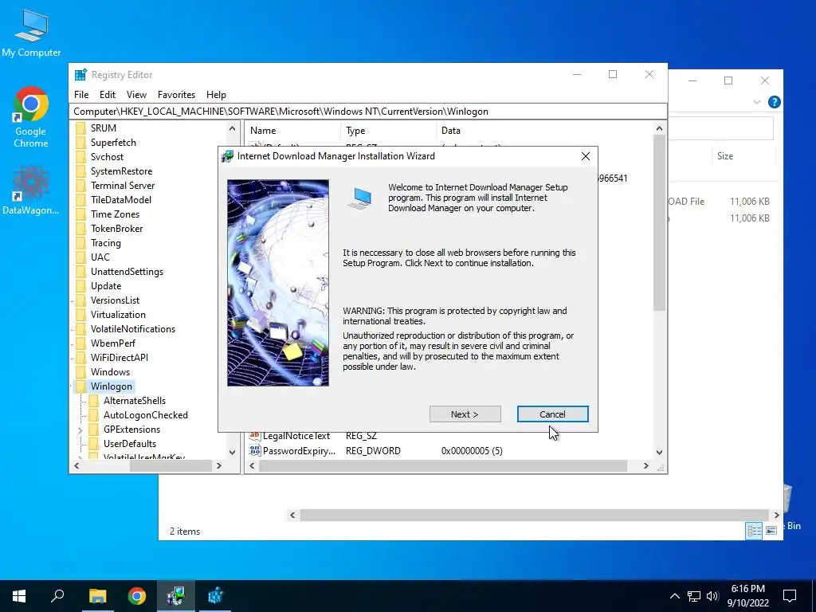The image size is (816, 612).
Task: Click the computer icon in IDM wizard
Action: coord(360,198)
